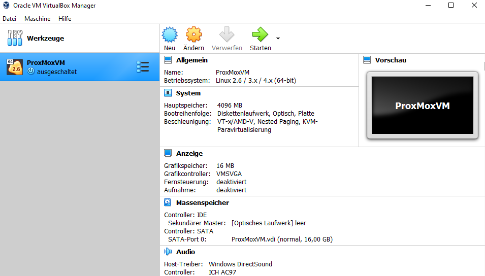Select the ProxMoxVM entry in VM list

click(80, 67)
